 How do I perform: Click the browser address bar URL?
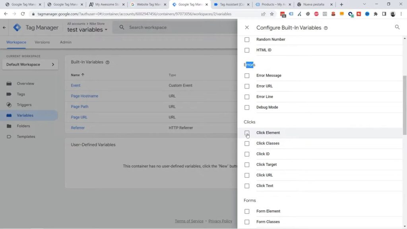[134, 14]
